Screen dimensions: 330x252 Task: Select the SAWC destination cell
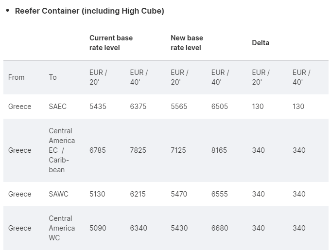pyautogui.click(x=58, y=194)
